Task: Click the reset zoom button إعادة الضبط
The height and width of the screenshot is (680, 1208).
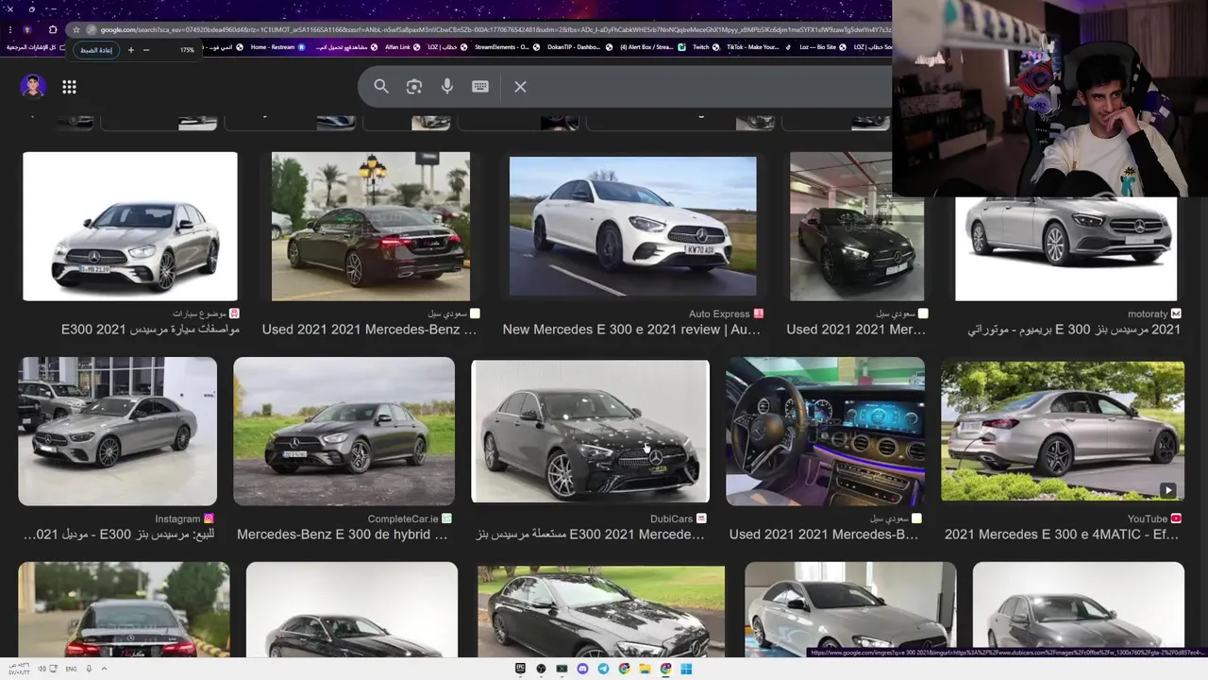Action: tap(96, 50)
